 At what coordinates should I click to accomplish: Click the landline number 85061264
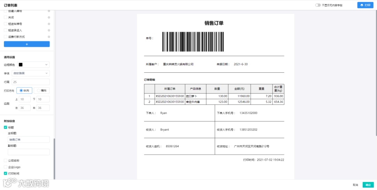(x=172, y=146)
